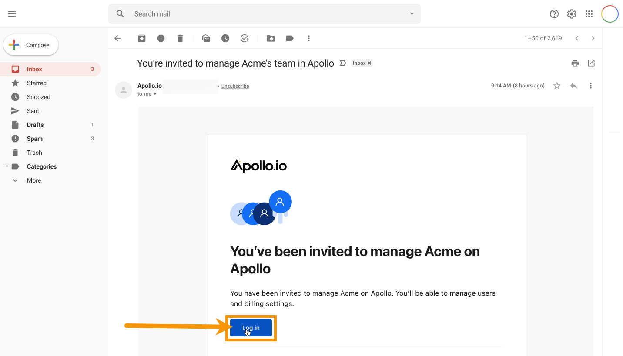Open More options in toolbar
This screenshot has width=623, height=356.
pos(309,38)
